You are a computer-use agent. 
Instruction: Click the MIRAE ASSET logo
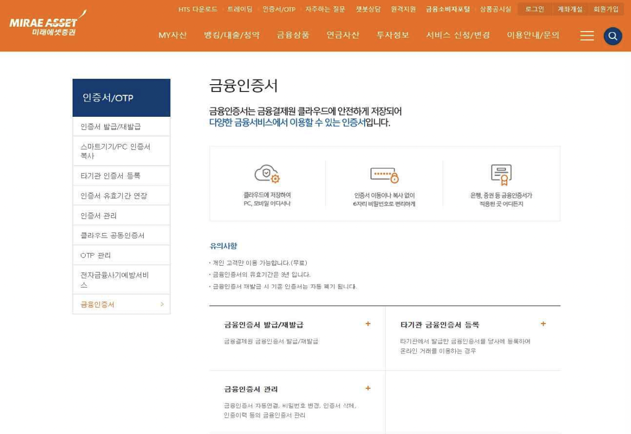coord(45,21)
